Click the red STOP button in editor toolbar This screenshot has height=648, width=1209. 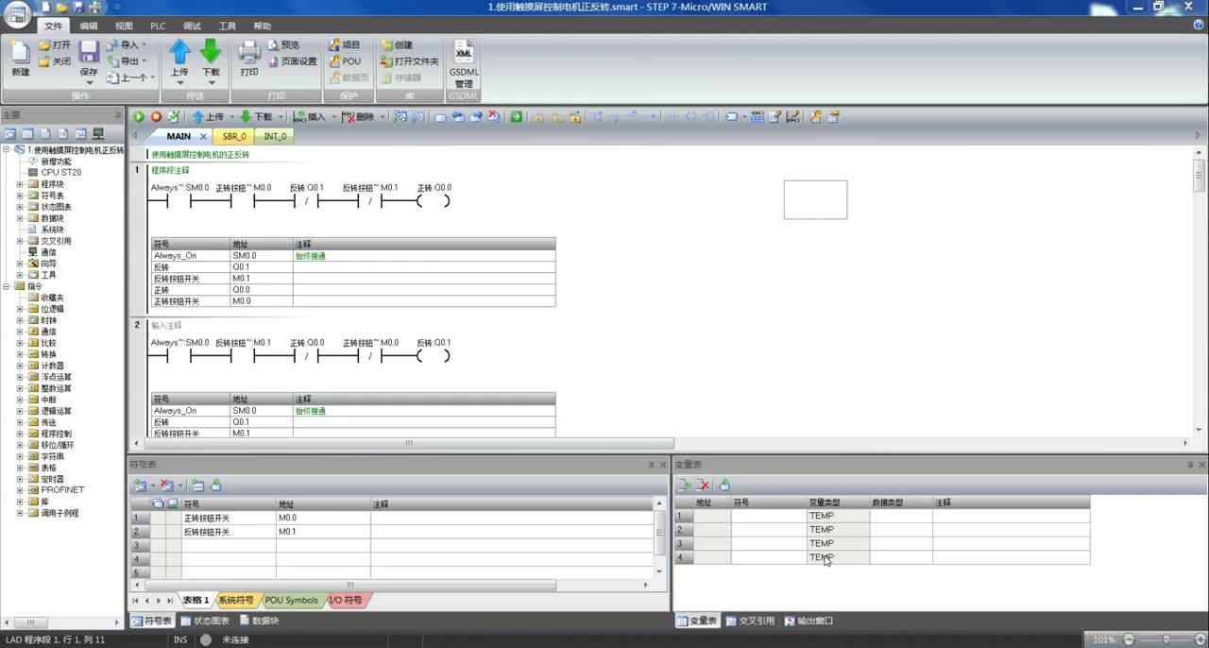click(x=156, y=117)
